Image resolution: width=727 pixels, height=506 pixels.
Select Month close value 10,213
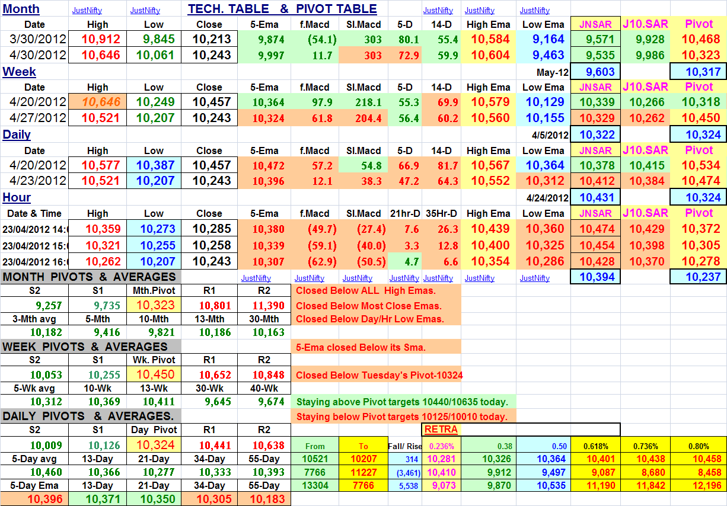209,39
